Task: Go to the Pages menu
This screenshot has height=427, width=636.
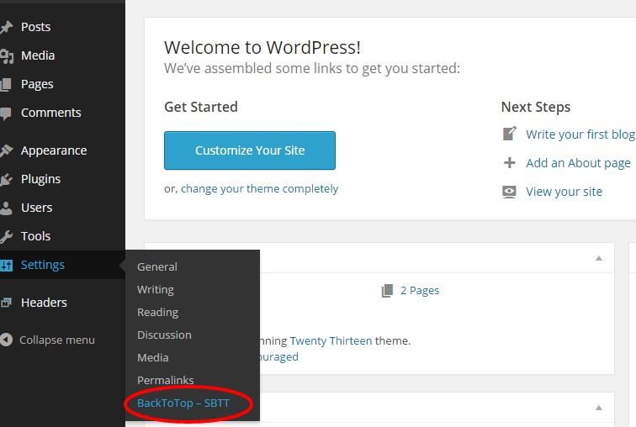Action: tap(37, 84)
